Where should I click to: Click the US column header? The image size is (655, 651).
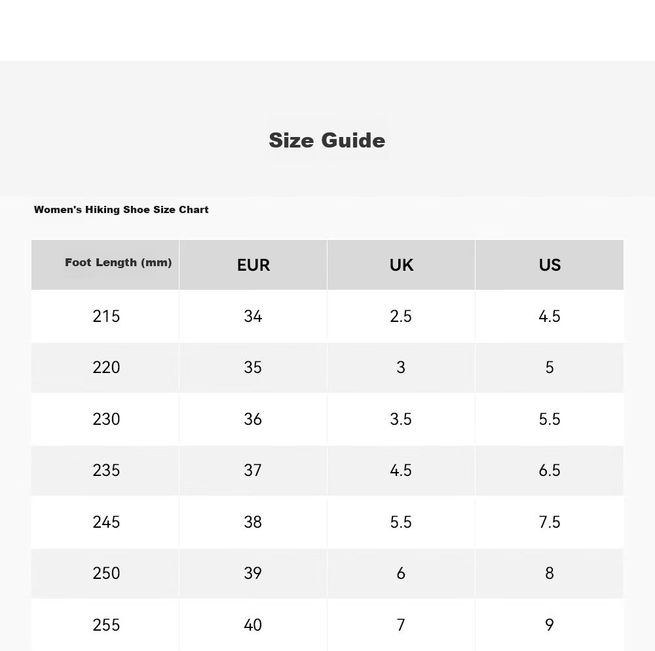[550, 265]
